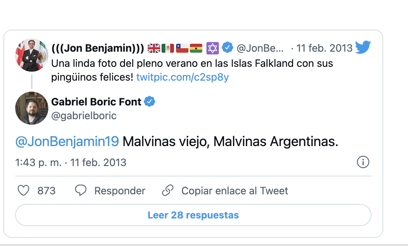The width and height of the screenshot is (408, 246).
Task: Open the twitpic.com/c2sp8y link
Action: tap(183, 77)
